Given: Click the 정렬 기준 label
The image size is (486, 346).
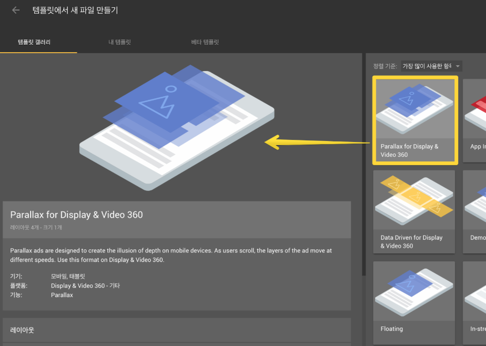Looking at the screenshot, I should (x=385, y=66).
